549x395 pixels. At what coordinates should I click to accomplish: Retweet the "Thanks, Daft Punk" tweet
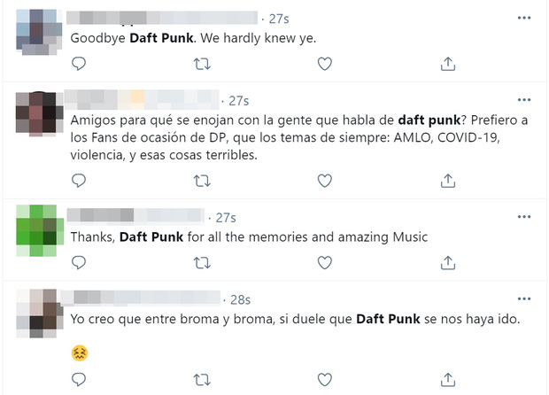[x=202, y=262]
